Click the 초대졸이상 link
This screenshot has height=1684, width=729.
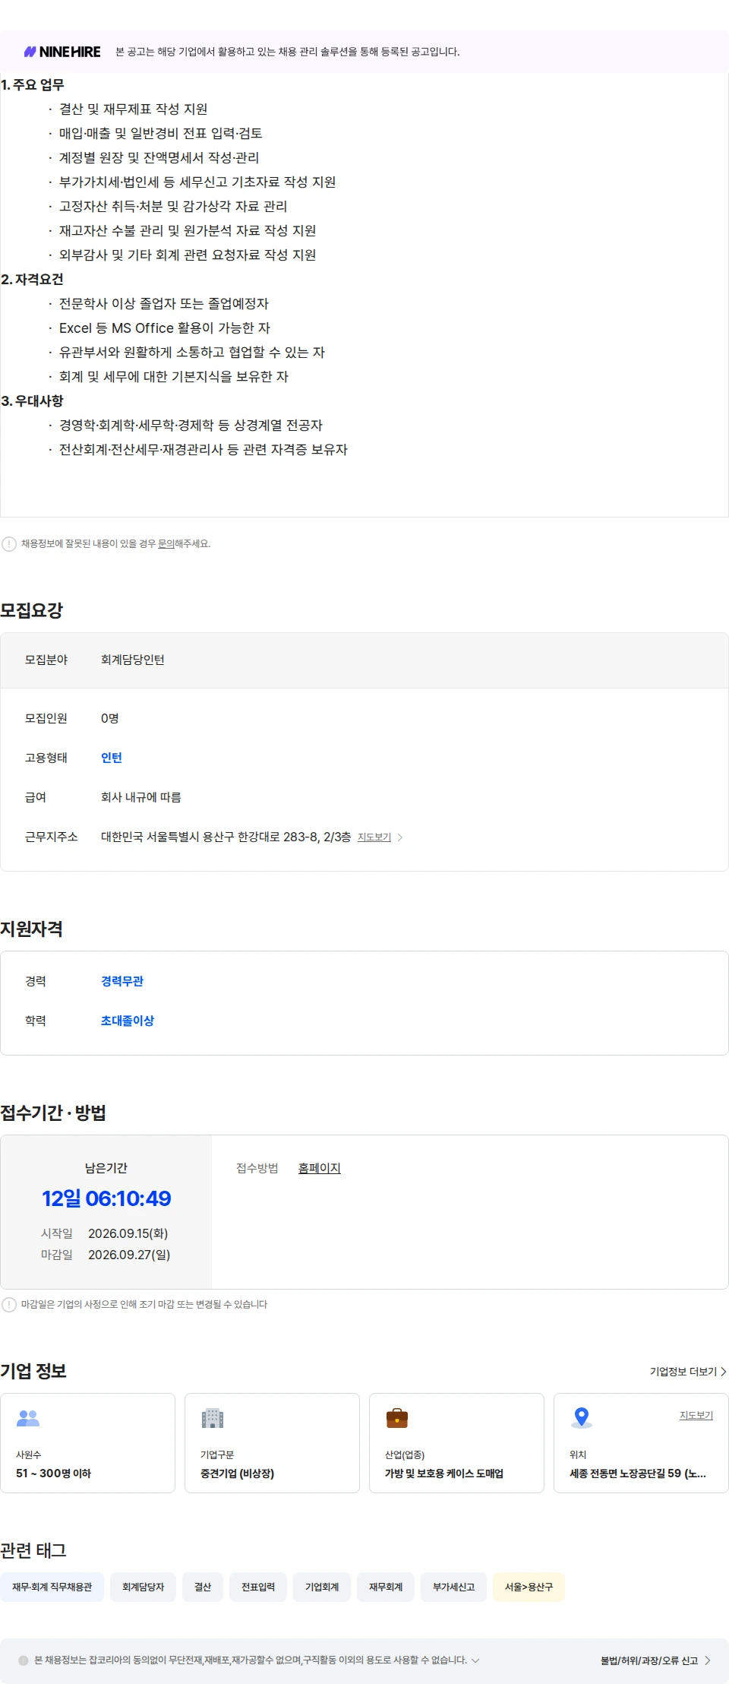point(128,1021)
